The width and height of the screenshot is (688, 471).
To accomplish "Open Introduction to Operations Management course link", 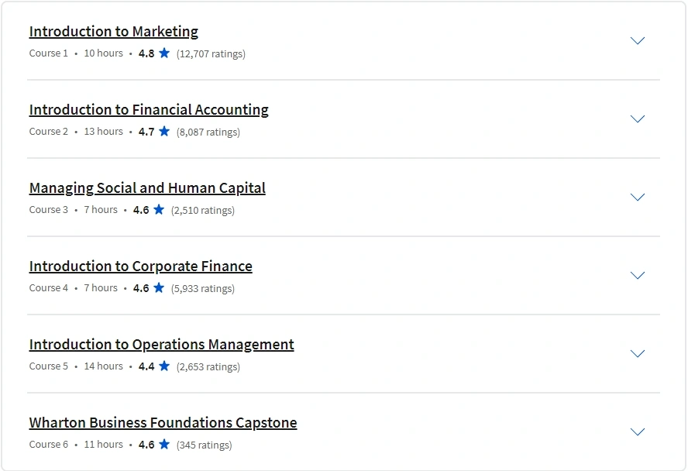I will pos(161,344).
